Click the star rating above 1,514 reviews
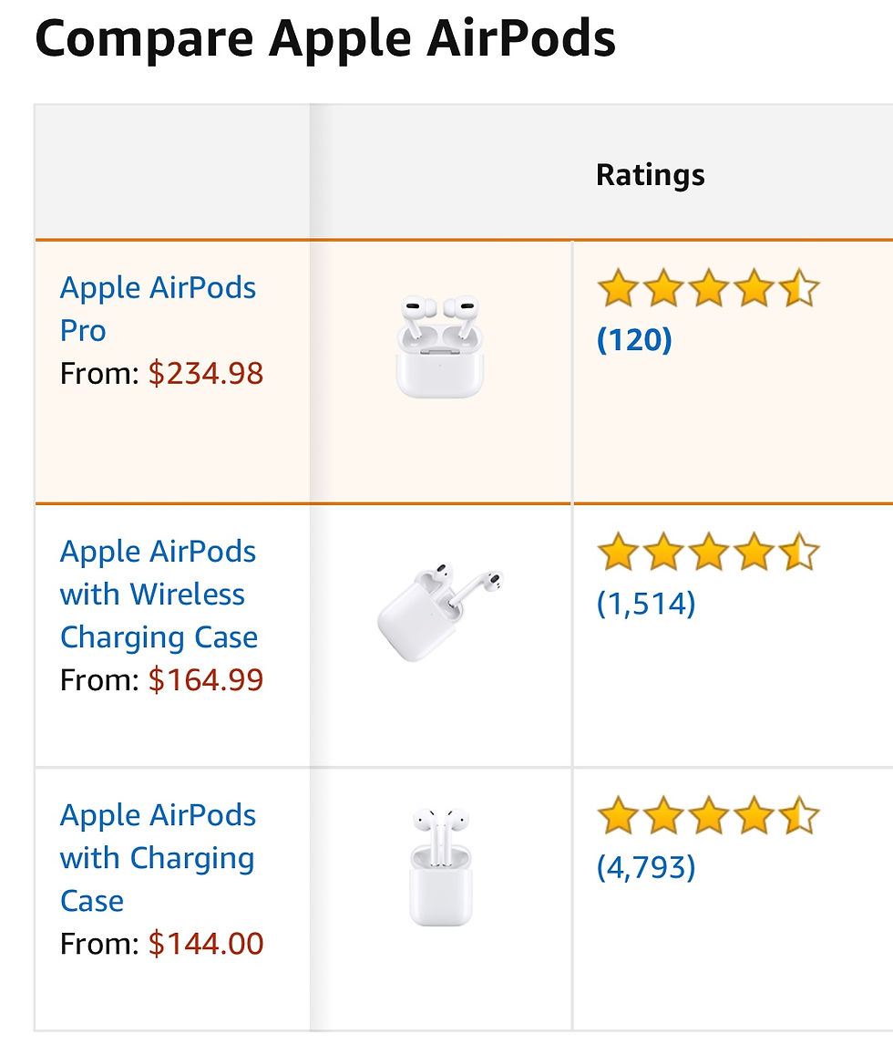 [x=708, y=553]
